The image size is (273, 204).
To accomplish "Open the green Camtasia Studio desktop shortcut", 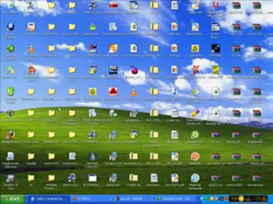I will 11,48.
